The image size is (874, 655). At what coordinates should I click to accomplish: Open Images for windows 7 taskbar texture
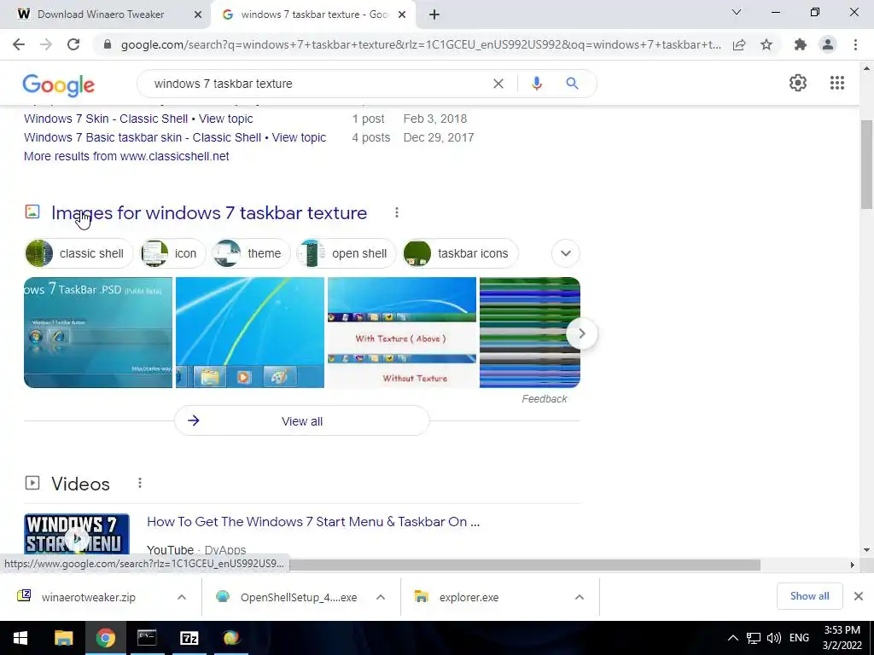[209, 212]
